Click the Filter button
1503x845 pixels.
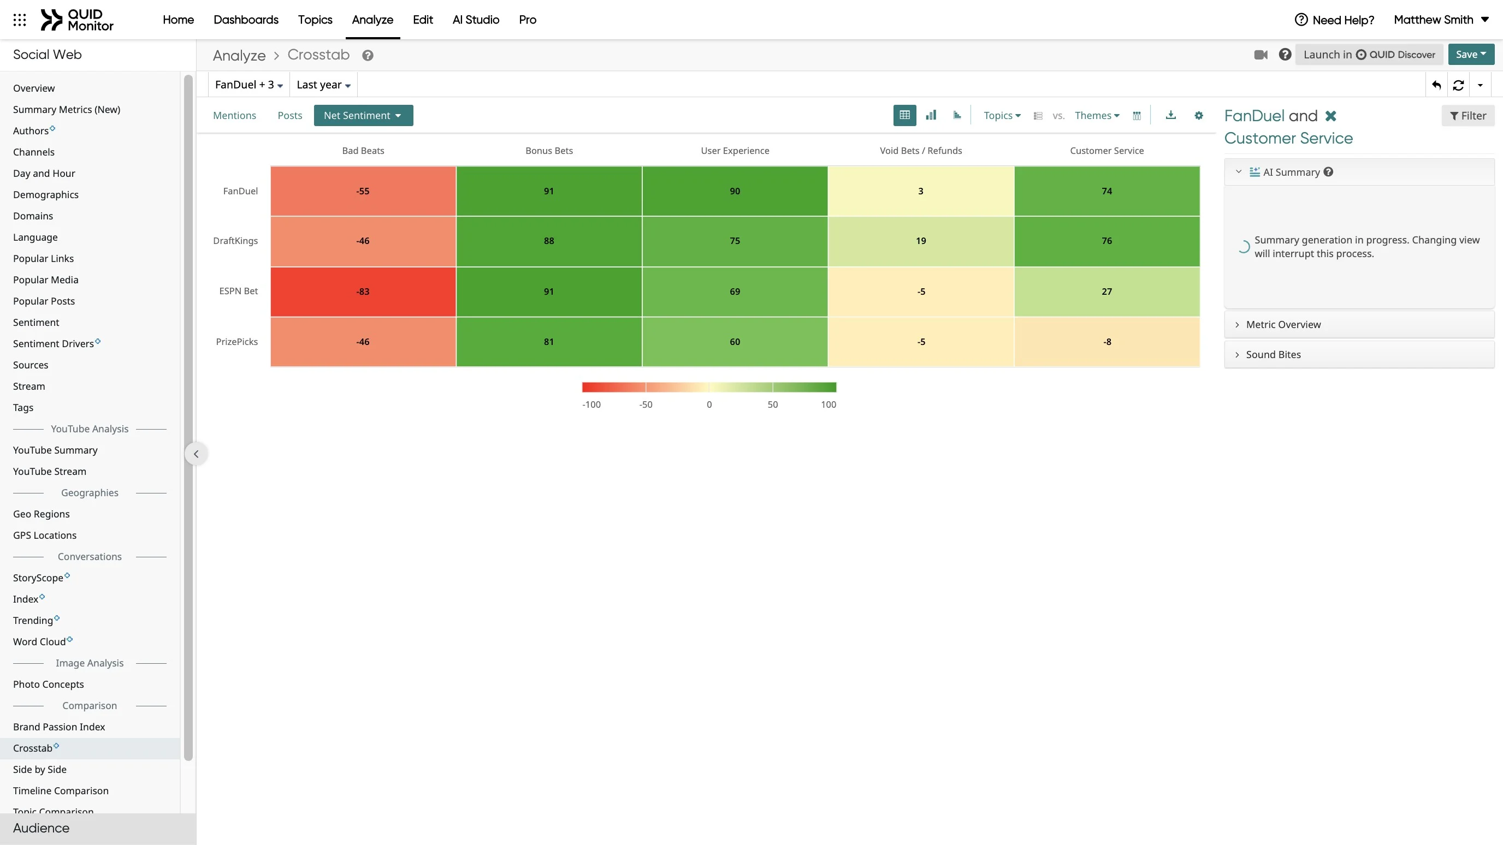point(1468,116)
